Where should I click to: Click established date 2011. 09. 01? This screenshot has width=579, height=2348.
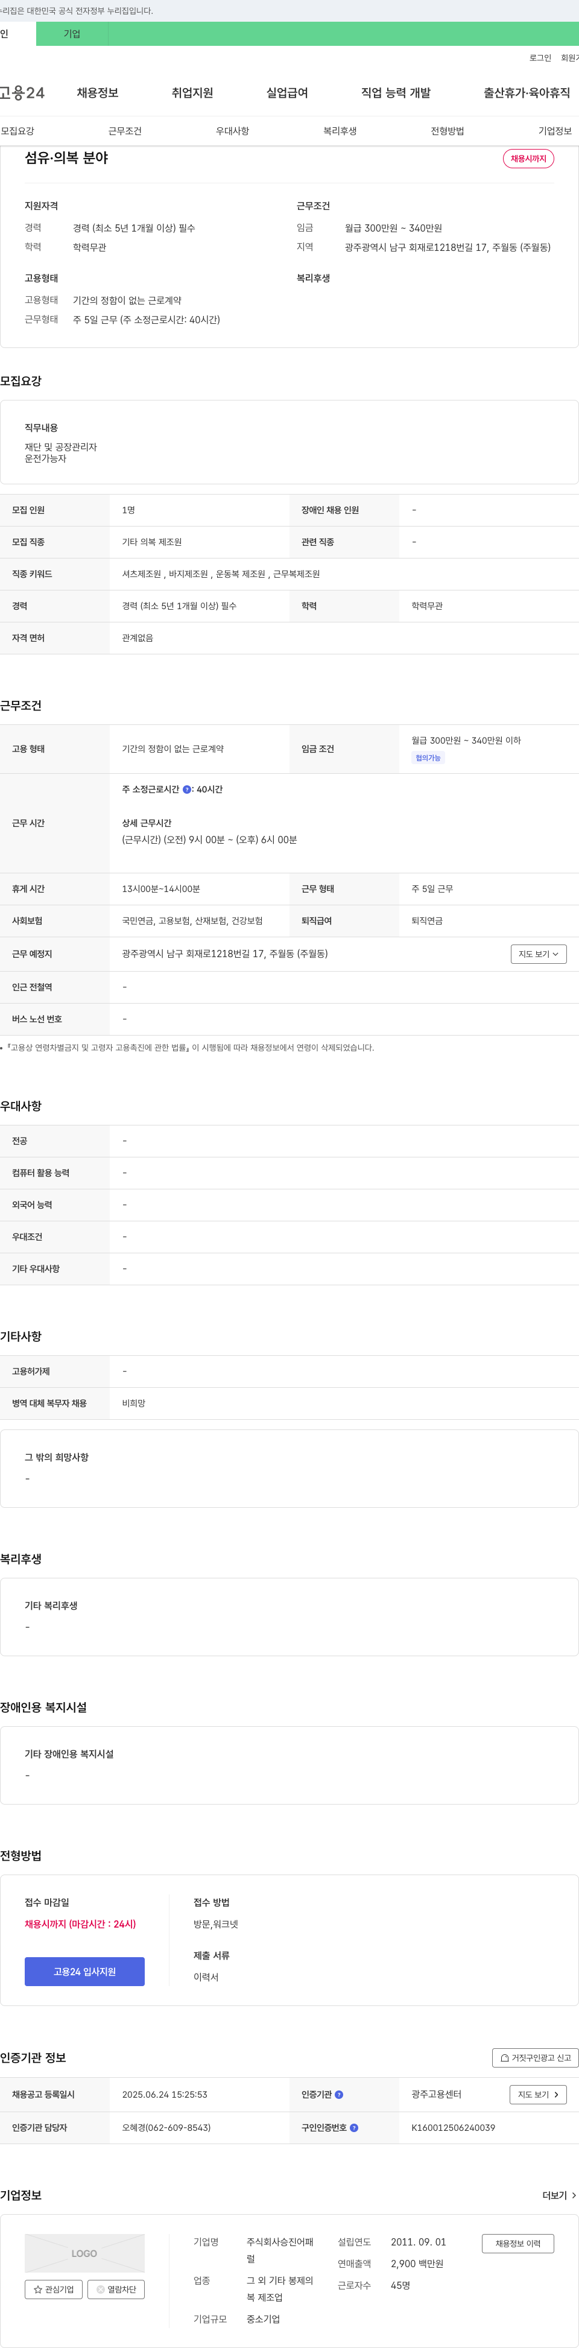(419, 2241)
